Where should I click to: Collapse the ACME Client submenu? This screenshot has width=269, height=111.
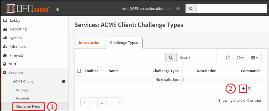[34, 81]
